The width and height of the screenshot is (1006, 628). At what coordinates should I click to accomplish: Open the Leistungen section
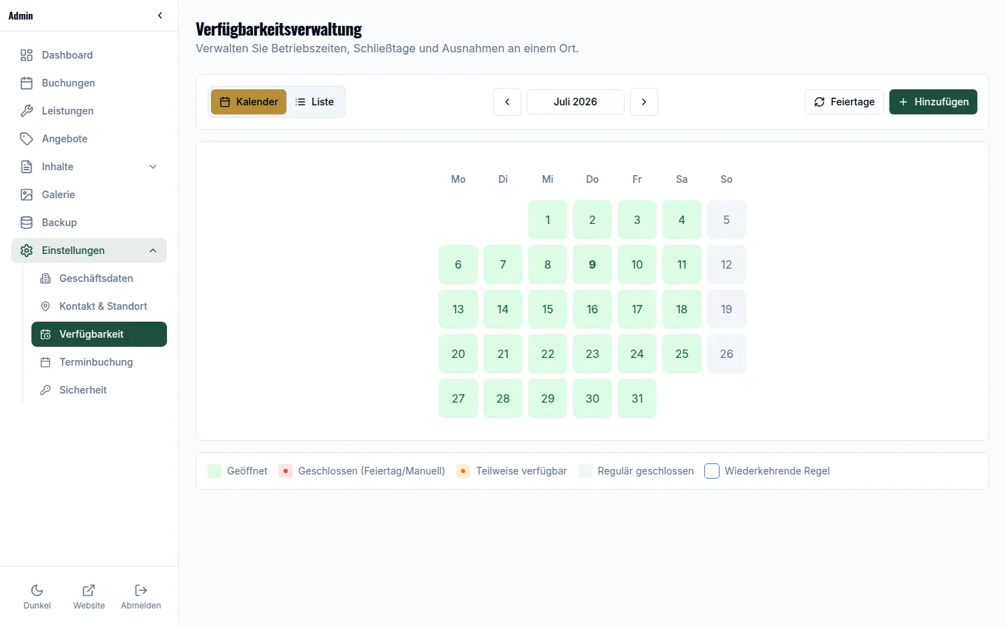89,111
